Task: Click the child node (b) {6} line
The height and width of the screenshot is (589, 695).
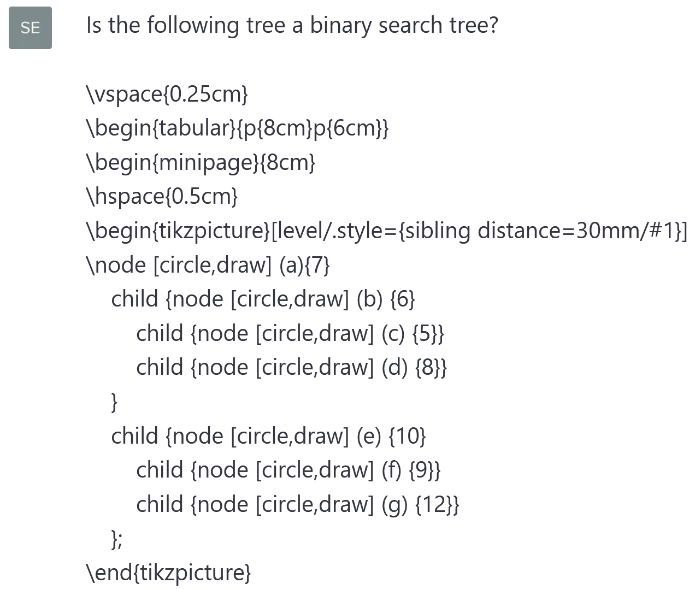Action: pyautogui.click(x=263, y=299)
